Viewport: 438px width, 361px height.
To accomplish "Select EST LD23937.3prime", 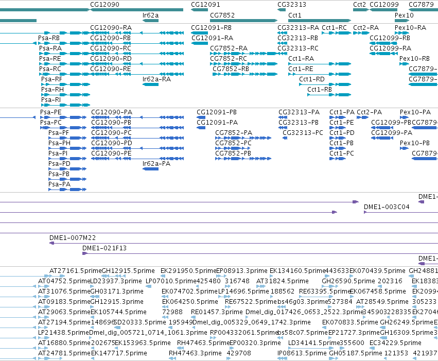I will tap(116, 281).
